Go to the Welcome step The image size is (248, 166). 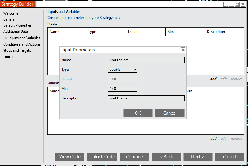pyautogui.click(x=11, y=13)
